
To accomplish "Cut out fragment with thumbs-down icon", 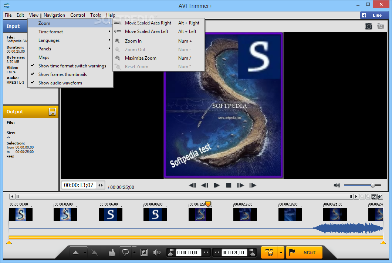I will [125, 253].
